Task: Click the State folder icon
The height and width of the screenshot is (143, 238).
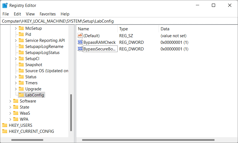Action: point(16,107)
